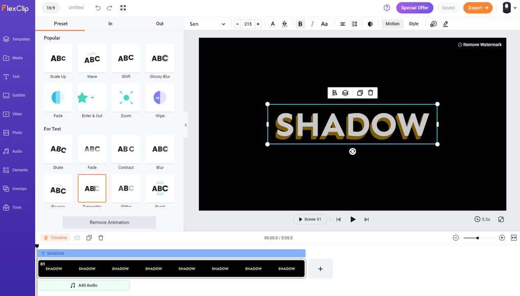The width and height of the screenshot is (520, 296).
Task: Open the 16:9 aspect ratio selector
Action: coord(51,8)
